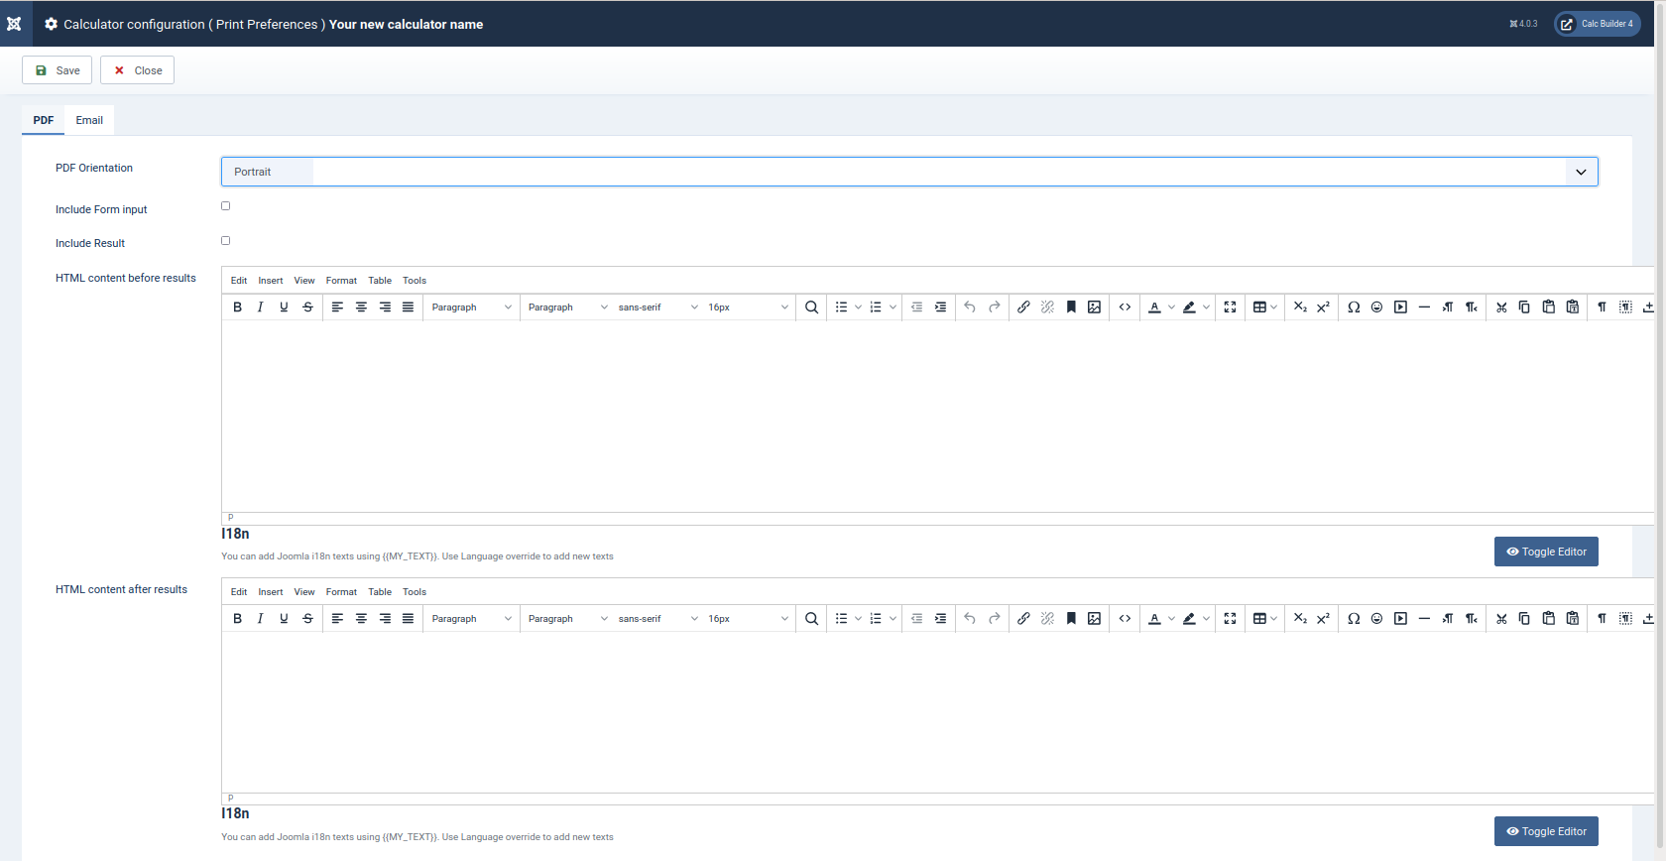
Task: Insert special character in before-results editor
Action: 1354,307
